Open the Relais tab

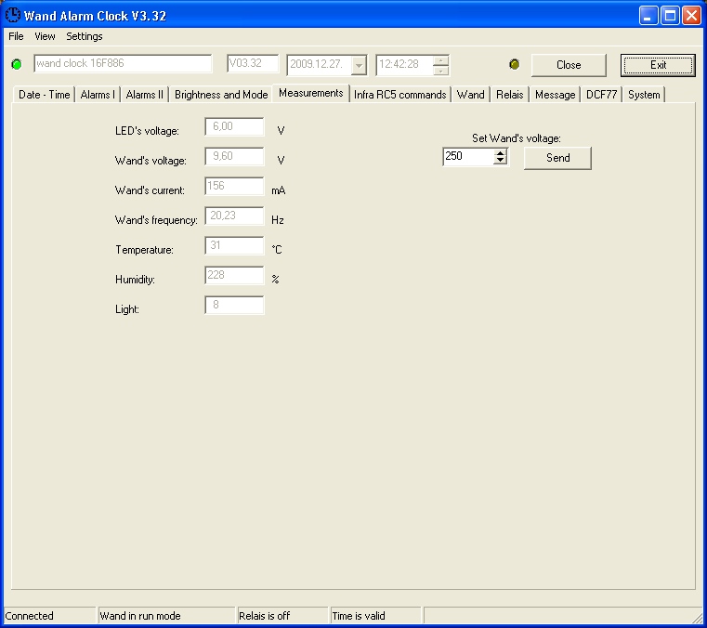[x=509, y=95]
